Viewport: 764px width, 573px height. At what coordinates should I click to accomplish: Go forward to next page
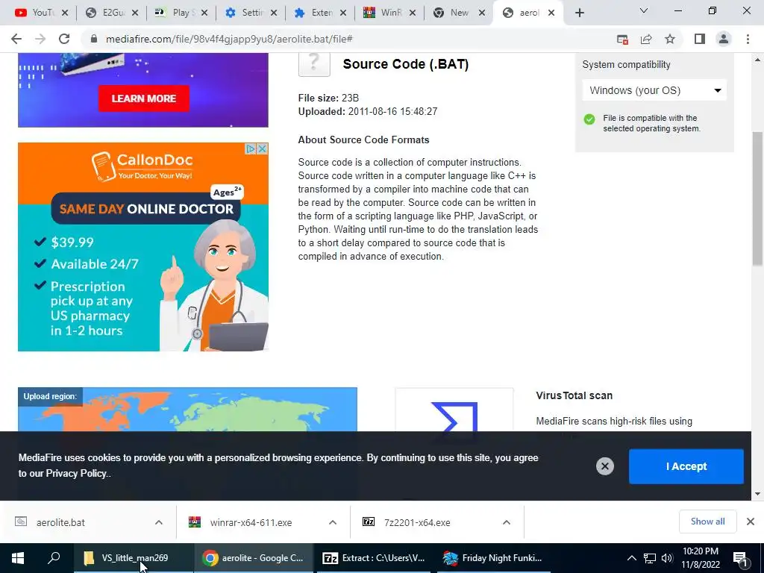click(x=40, y=39)
